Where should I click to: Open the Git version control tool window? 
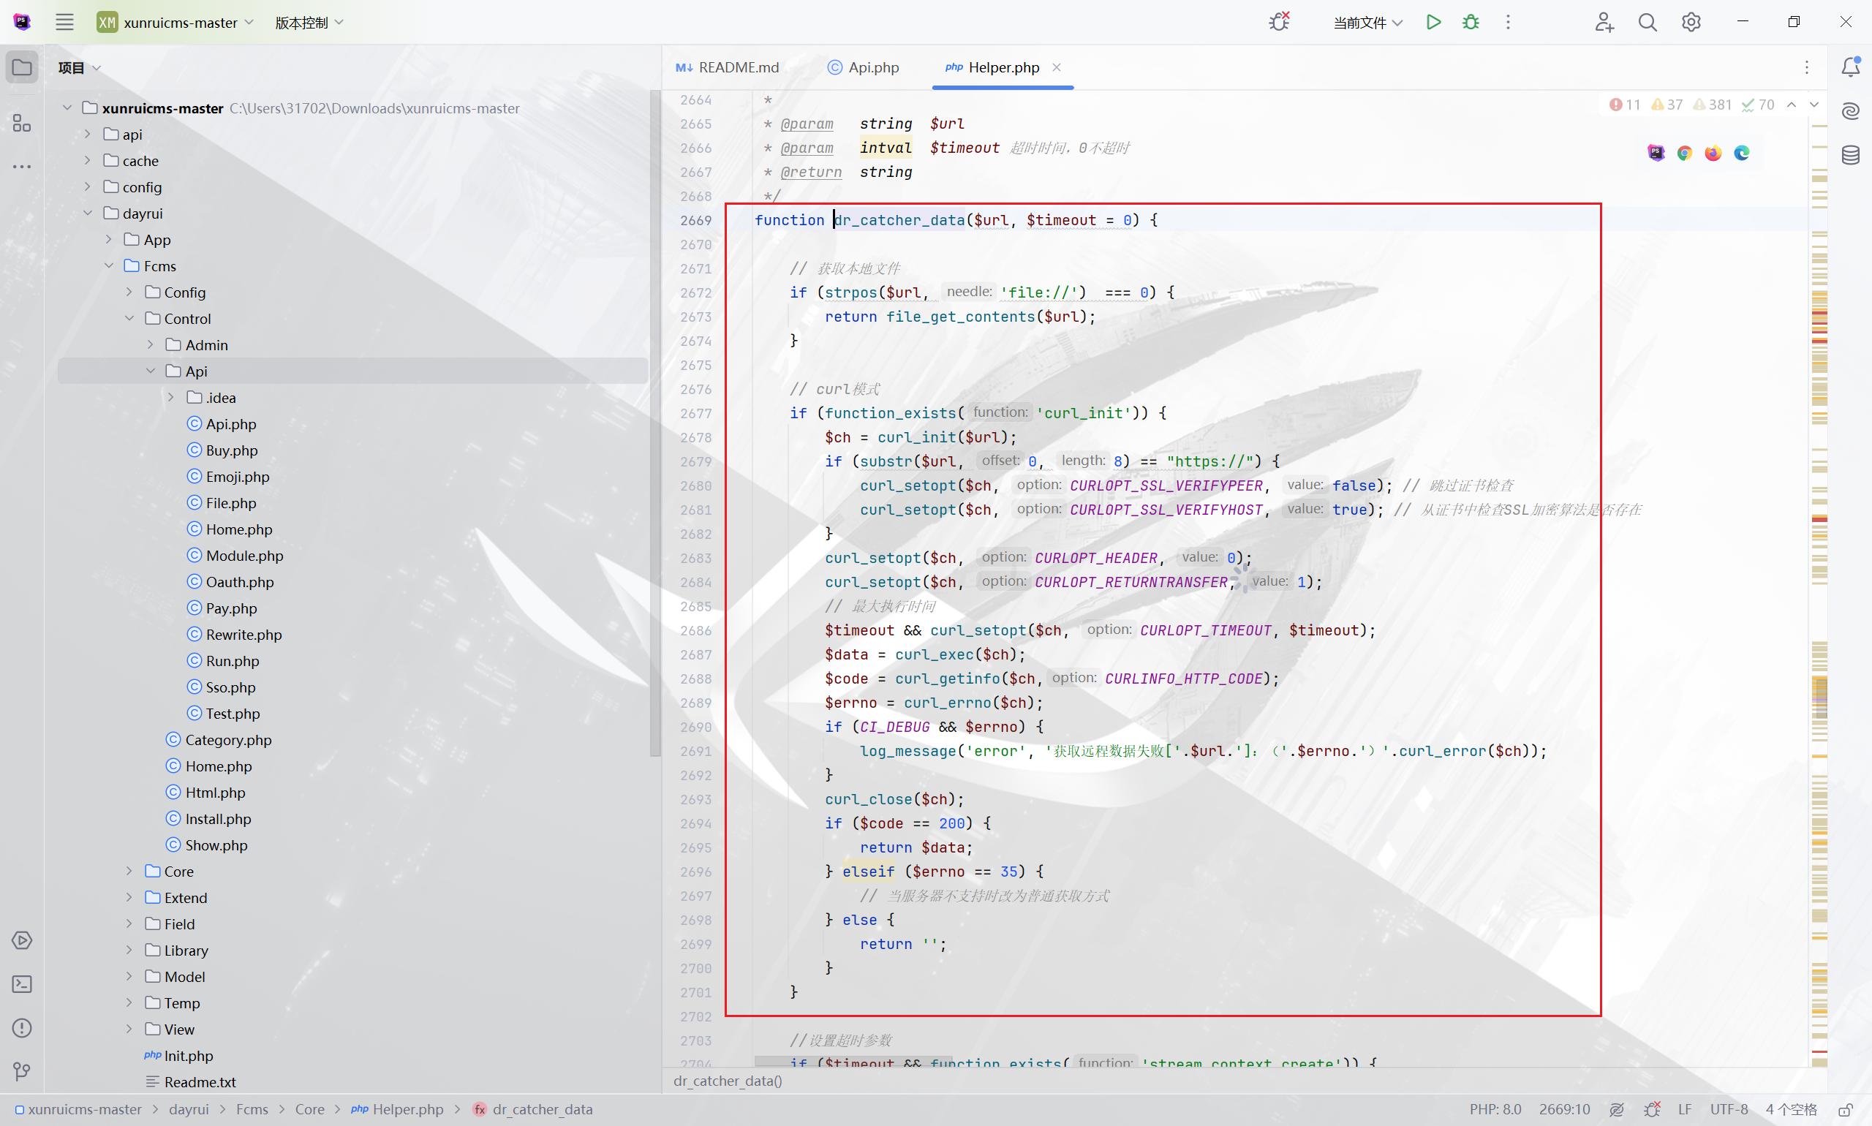click(22, 1071)
